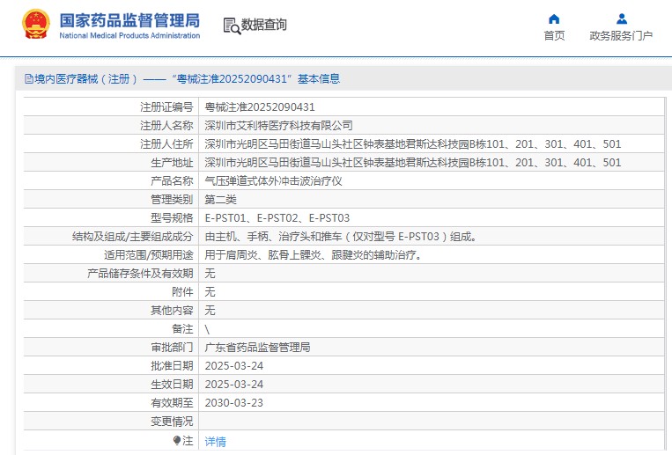Open 政务服务门户 user icon
The image size is (672, 455).
pos(622,18)
